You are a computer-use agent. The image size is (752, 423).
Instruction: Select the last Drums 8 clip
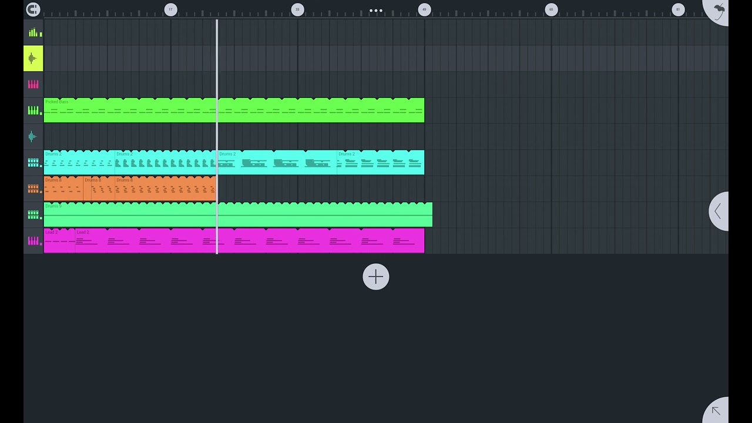[166, 189]
